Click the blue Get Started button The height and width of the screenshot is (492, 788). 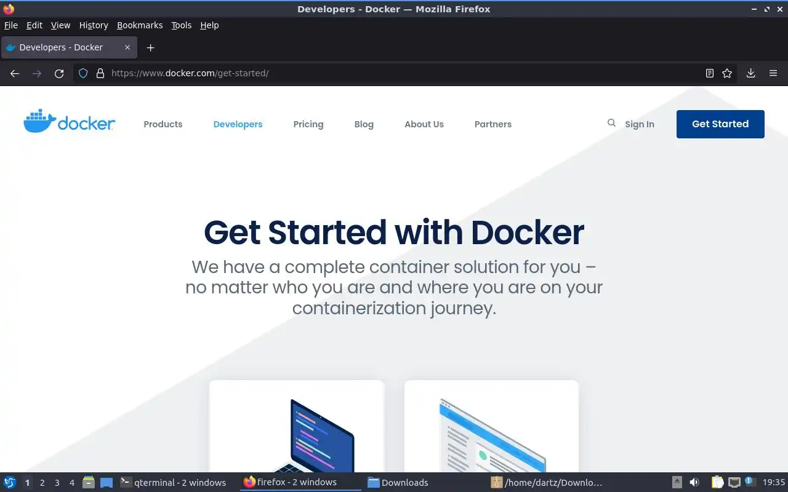(x=720, y=124)
